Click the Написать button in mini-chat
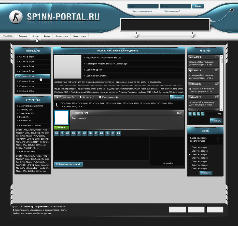The image size is (238, 226). (x=216, y=121)
